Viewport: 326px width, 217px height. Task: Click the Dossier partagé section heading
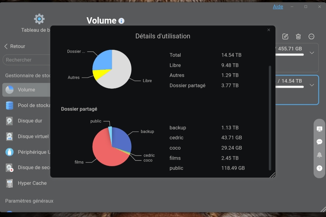click(x=79, y=109)
